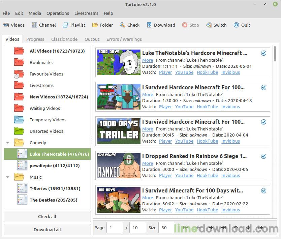Toggle the status icon on the 2020-04-18 video
Screen dimensions: 281x239
(x=263, y=88)
